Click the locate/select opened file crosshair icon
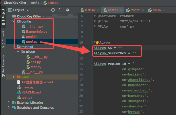 tap(53, 10)
